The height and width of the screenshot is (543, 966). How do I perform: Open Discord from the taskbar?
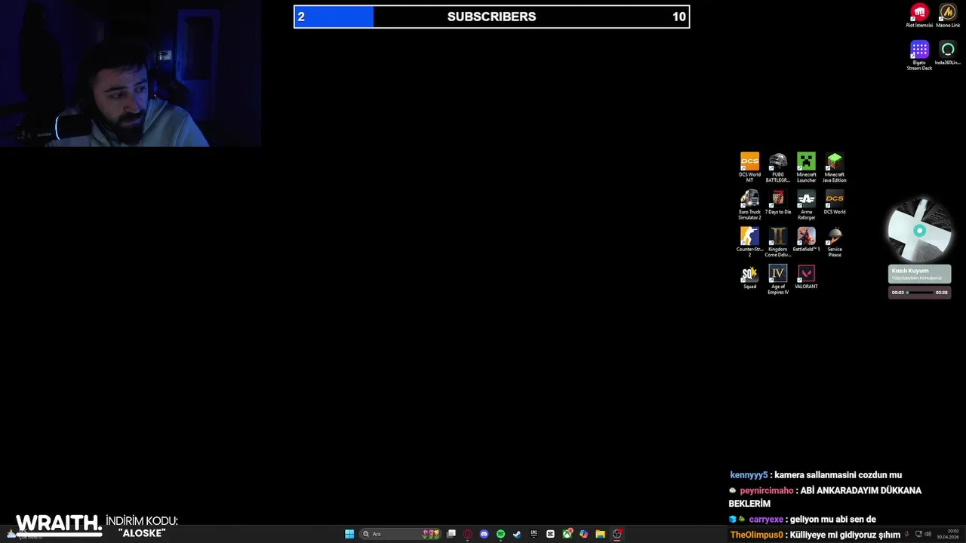pos(484,534)
